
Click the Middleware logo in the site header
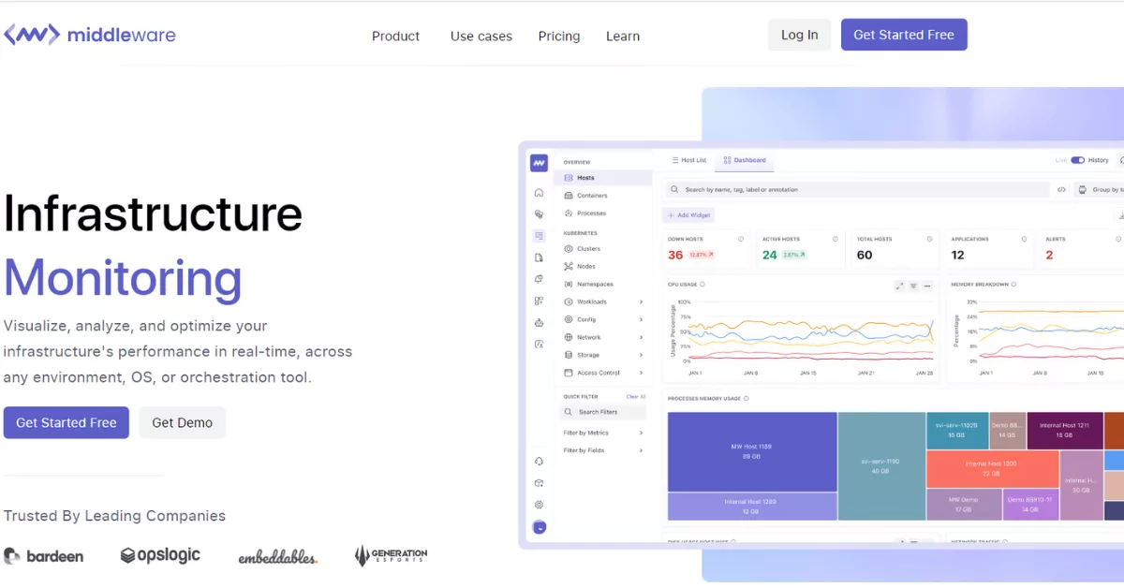pos(89,36)
